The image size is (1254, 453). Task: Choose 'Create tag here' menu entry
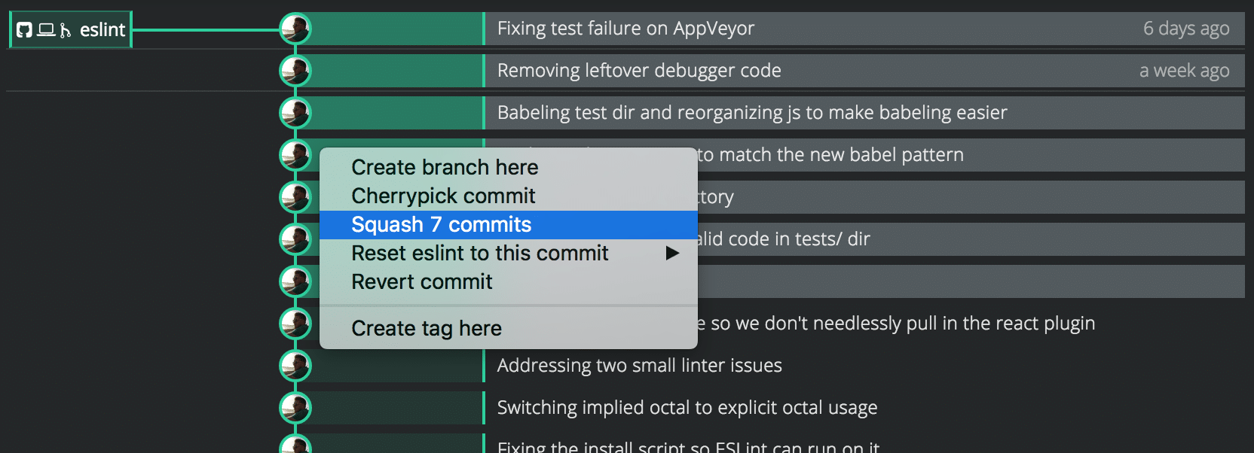point(427,328)
